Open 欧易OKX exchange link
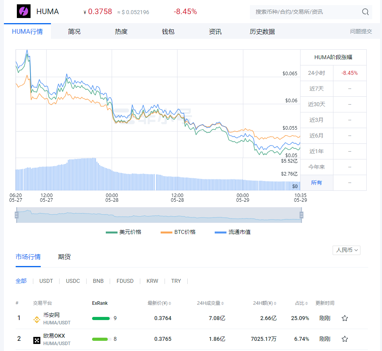The image size is (382, 351). pyautogui.click(x=54, y=336)
